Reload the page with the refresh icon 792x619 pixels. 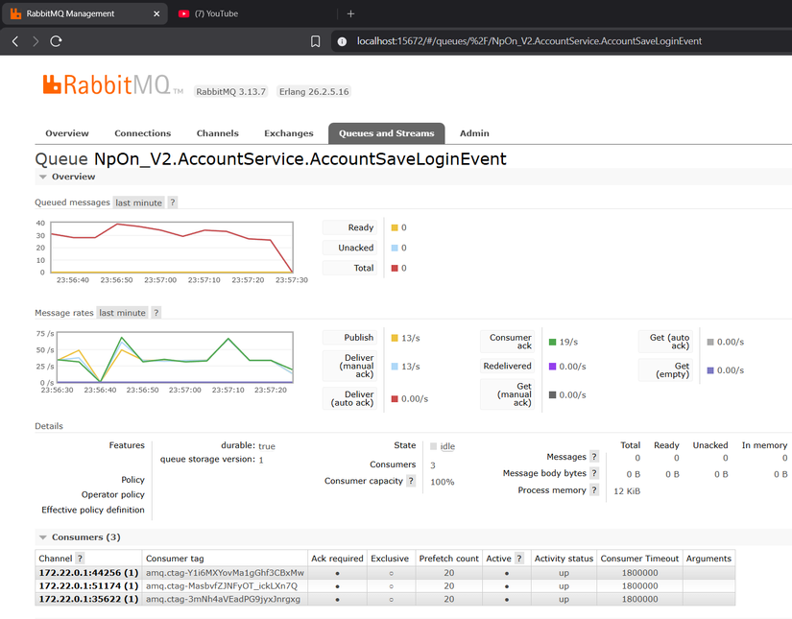(x=56, y=41)
